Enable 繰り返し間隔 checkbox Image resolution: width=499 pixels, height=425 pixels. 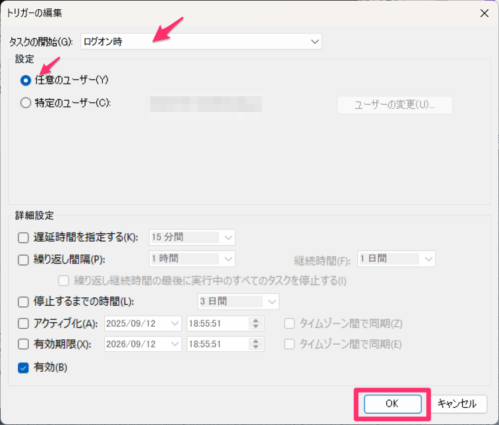point(23,259)
